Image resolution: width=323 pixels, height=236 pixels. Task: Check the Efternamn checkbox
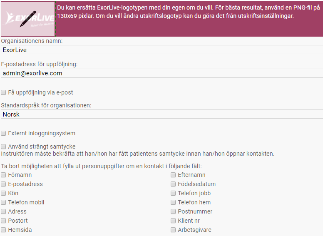[173, 175]
